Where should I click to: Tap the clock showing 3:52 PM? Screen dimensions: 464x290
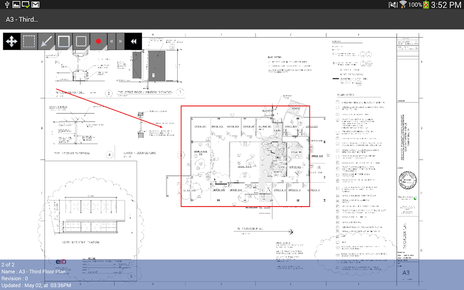pos(446,5)
